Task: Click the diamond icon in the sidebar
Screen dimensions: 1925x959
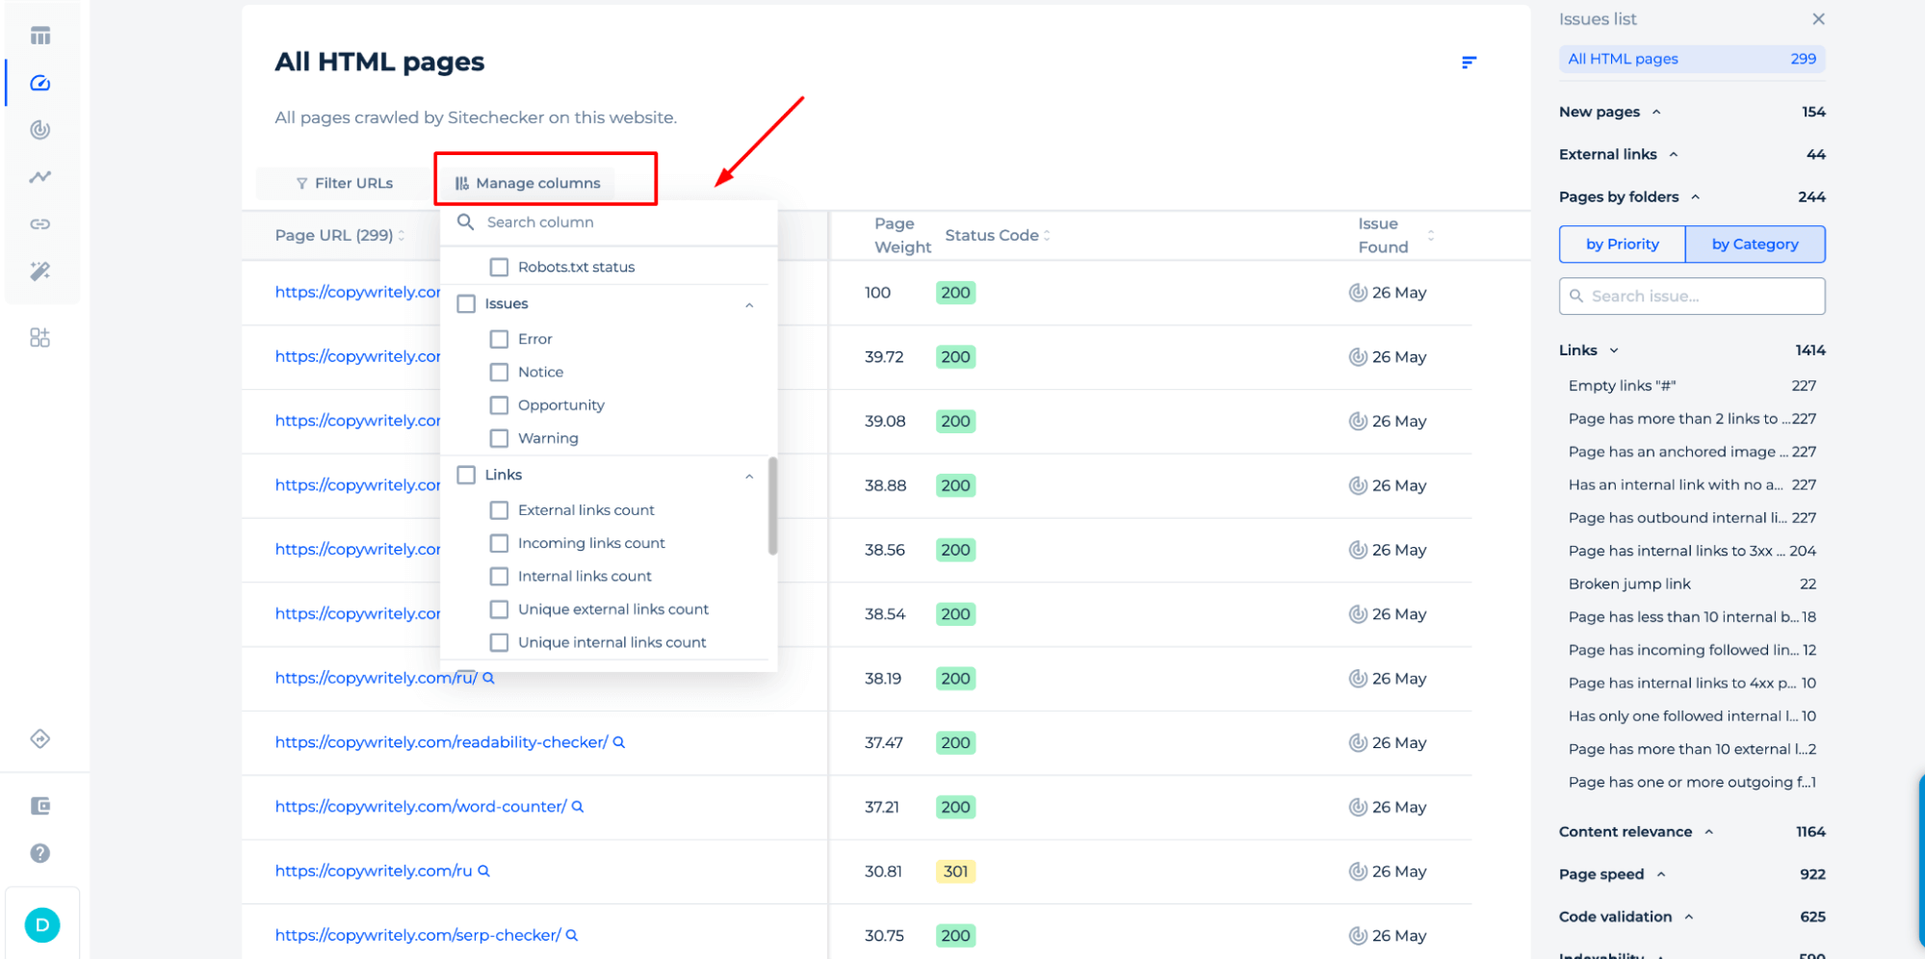Action: (x=39, y=739)
